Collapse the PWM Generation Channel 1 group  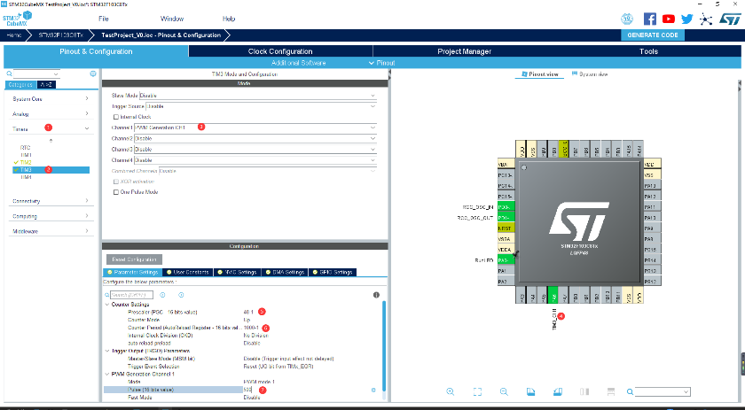(107, 374)
